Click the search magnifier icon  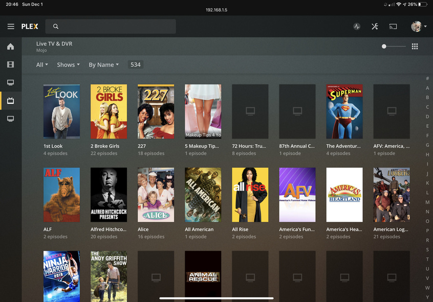pos(56,27)
